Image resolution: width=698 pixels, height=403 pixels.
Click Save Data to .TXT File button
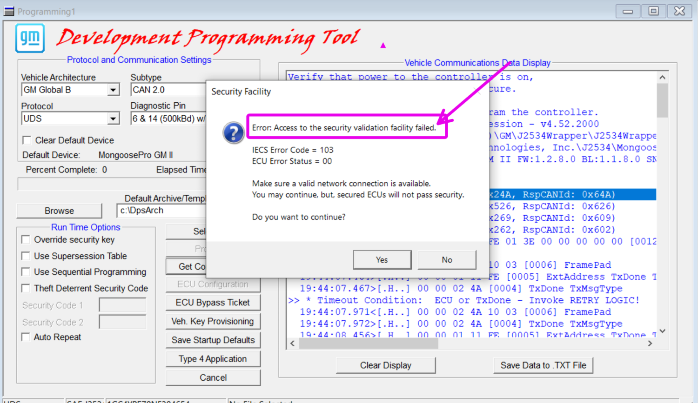[x=544, y=365]
